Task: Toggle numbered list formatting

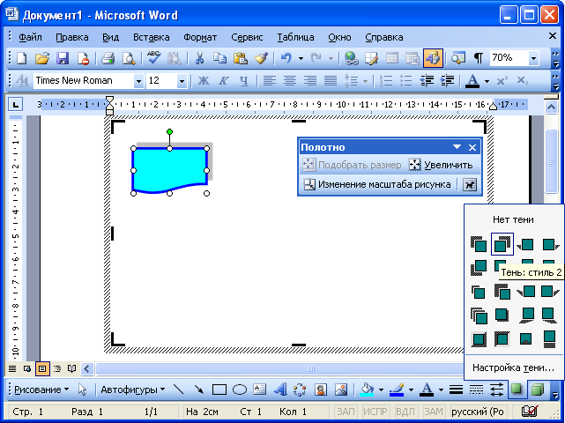Action: tap(386, 81)
